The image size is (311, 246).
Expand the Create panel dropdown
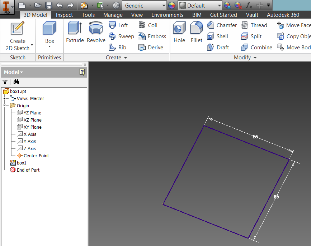coord(126,58)
